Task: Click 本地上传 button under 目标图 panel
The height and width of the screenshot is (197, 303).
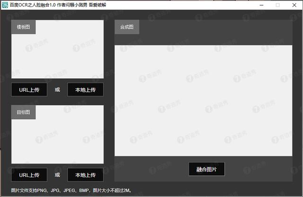Action: click(x=85, y=175)
